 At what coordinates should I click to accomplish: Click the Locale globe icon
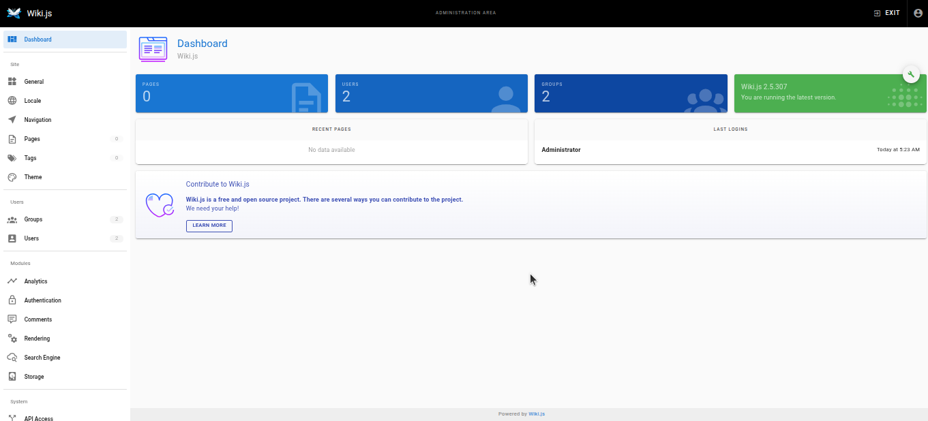click(12, 101)
